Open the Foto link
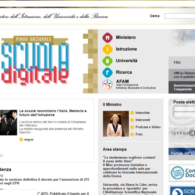This screenshot has height=195, width=195. point(139,134)
